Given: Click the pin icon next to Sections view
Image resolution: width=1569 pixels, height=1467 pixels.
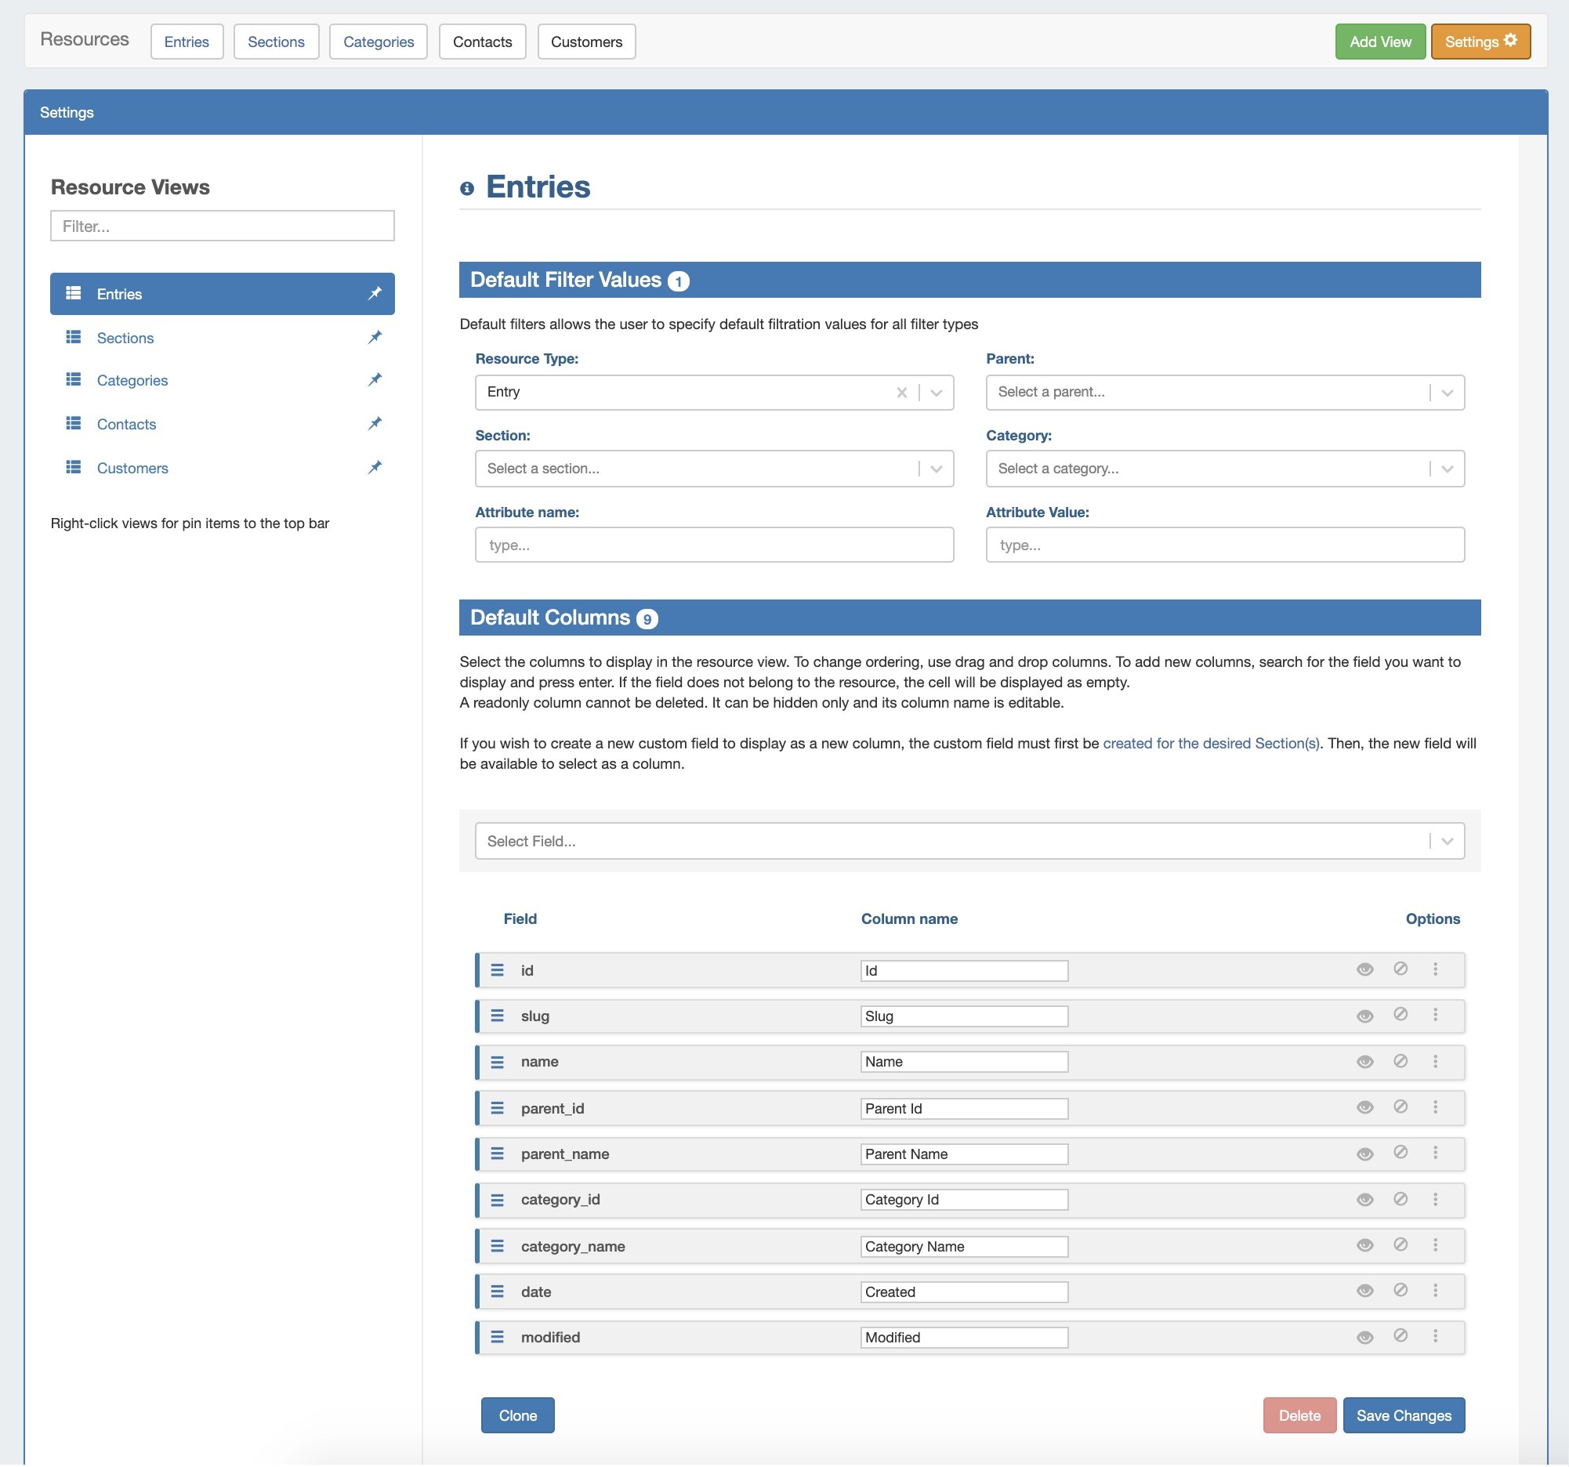Looking at the screenshot, I should (375, 338).
